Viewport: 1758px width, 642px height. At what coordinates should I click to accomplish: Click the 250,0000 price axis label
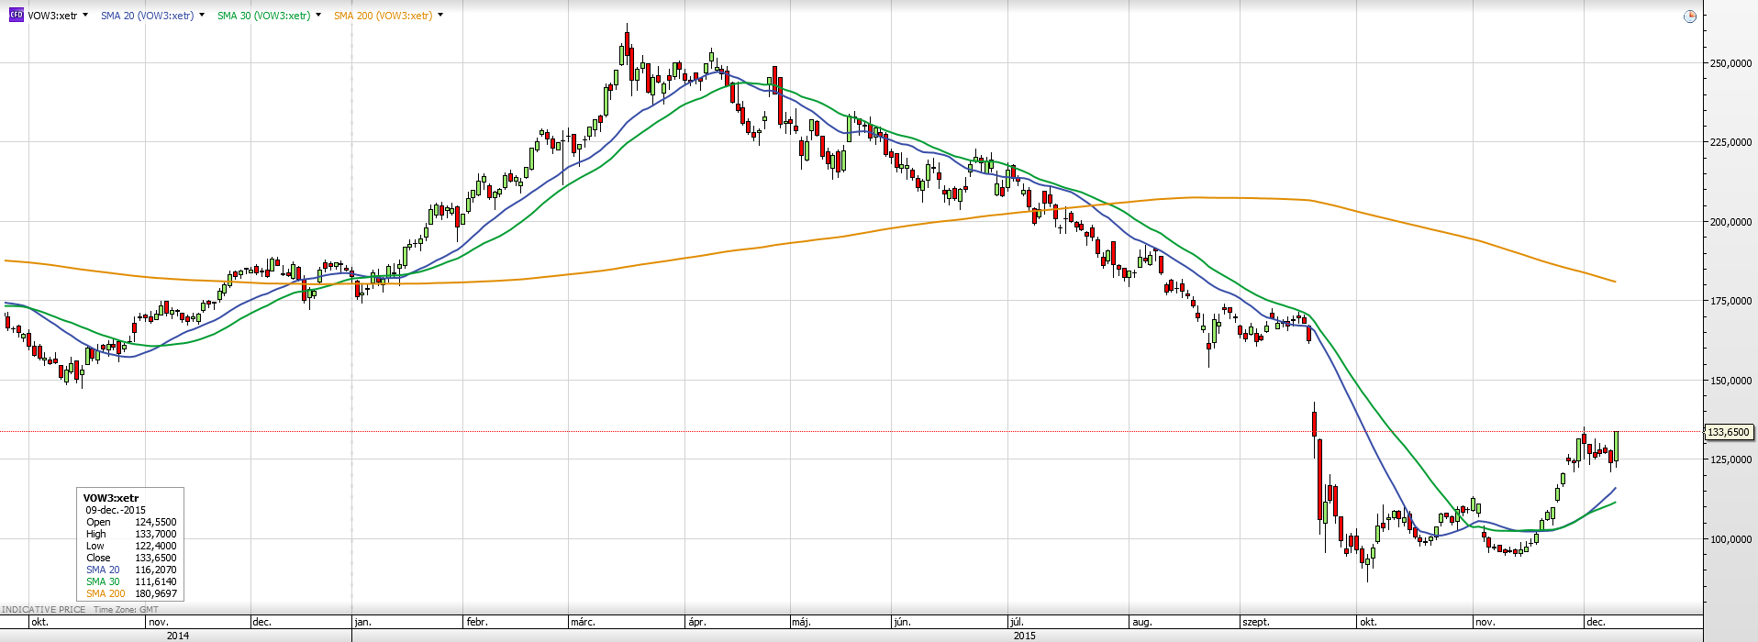click(1730, 63)
